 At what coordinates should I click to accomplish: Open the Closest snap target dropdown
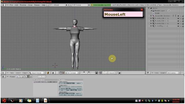tap(112, 73)
